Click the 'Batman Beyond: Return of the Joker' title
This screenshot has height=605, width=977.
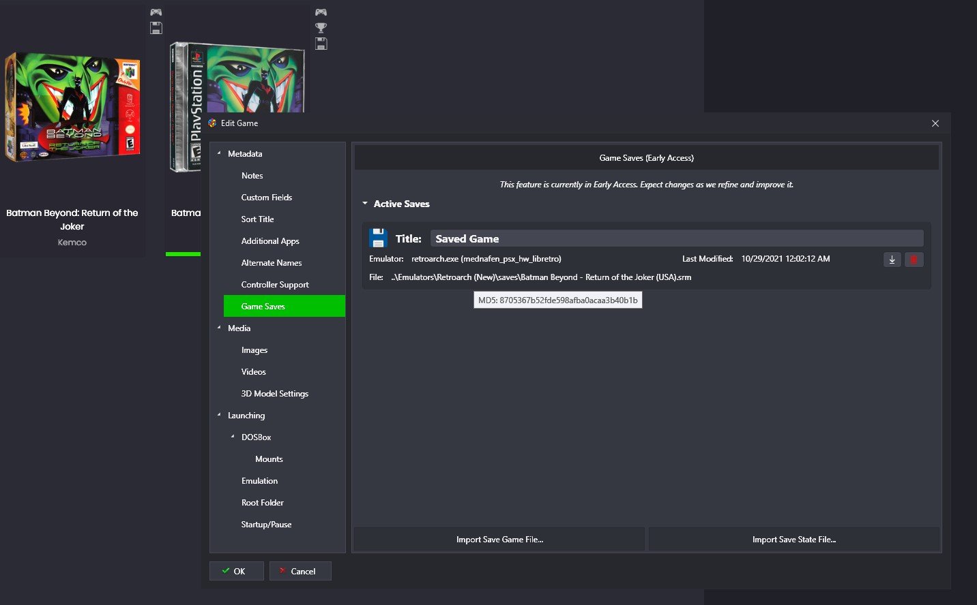point(72,219)
